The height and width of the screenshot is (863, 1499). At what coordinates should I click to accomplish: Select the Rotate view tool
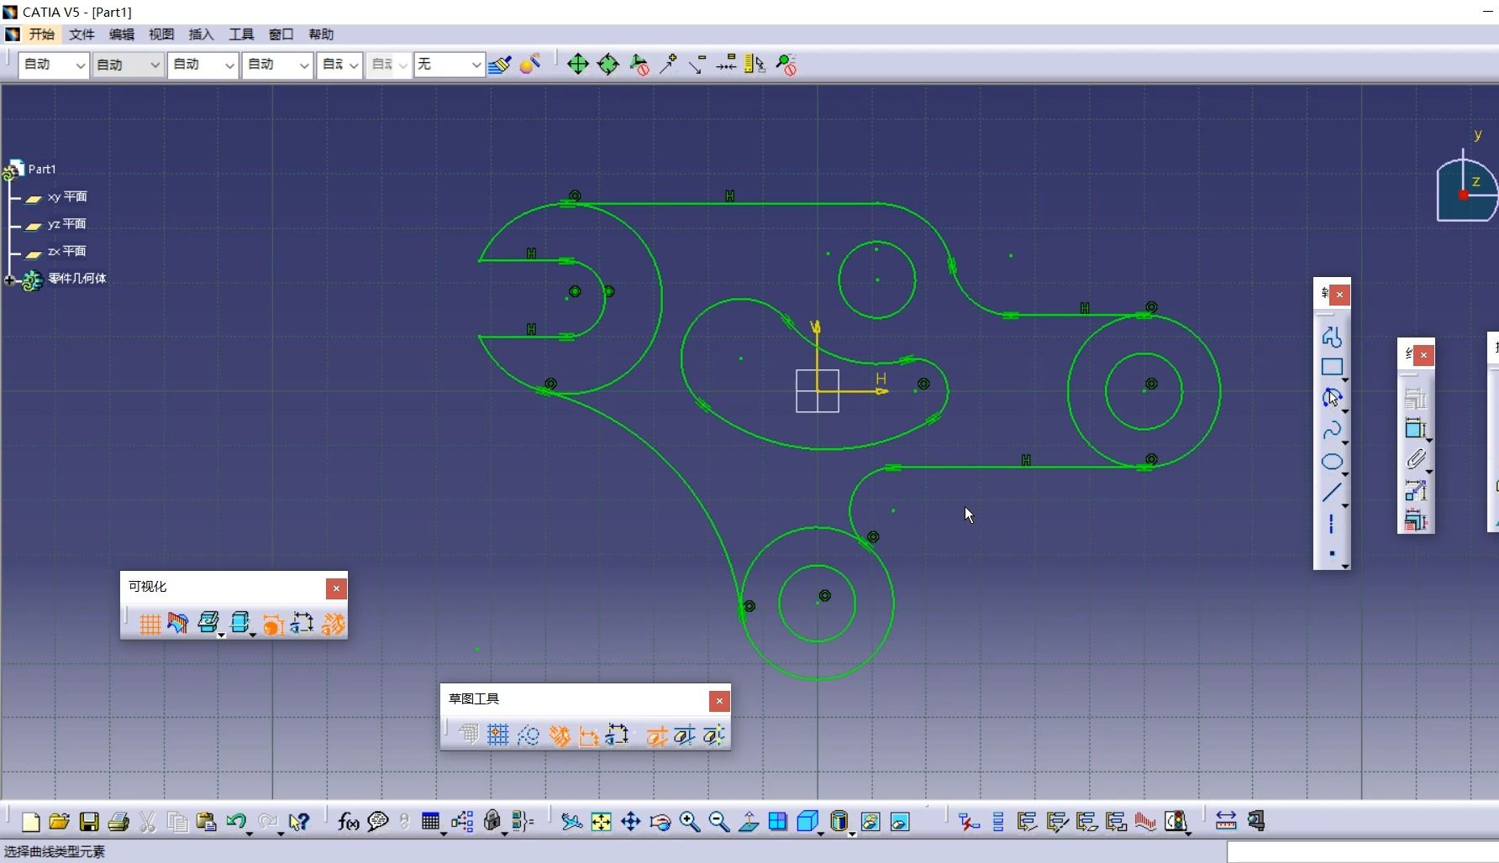tap(660, 822)
